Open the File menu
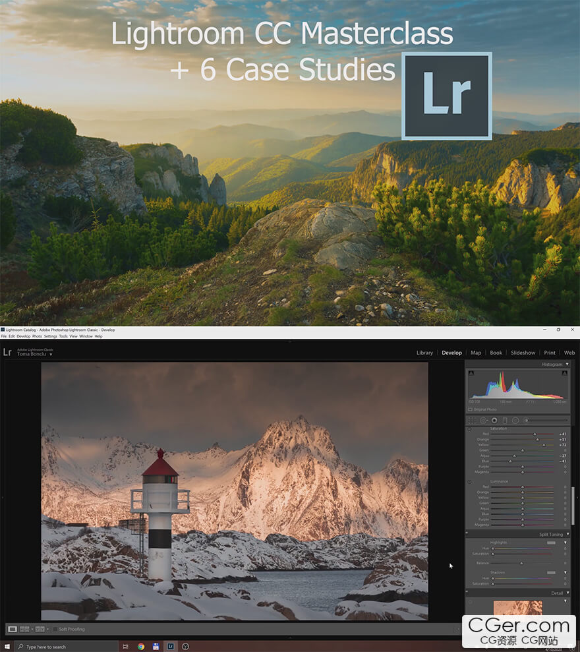This screenshot has width=580, height=652. (x=3, y=336)
